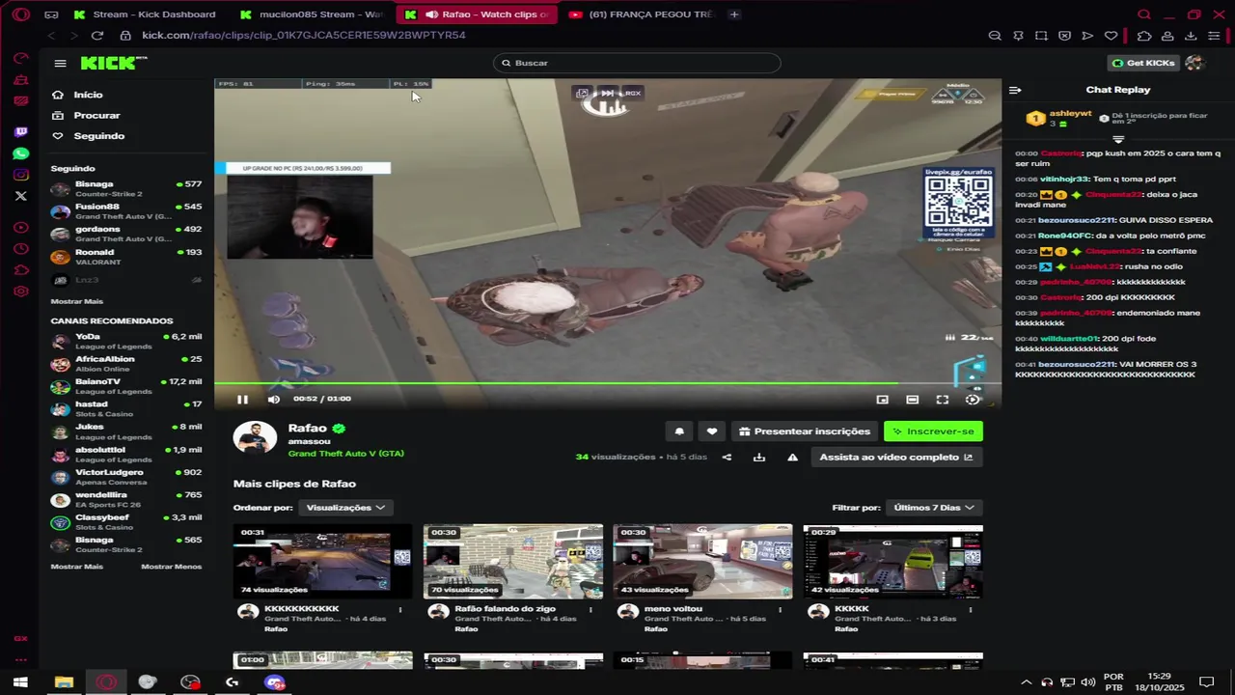Open player settings gear icon
This screenshot has height=695, width=1235.
[973, 400]
